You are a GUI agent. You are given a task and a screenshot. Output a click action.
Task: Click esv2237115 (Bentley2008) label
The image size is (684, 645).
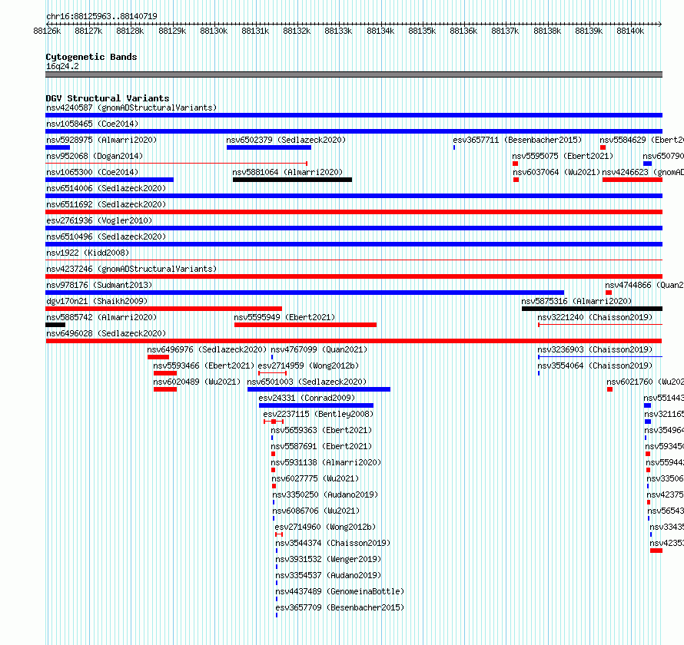pos(318,414)
